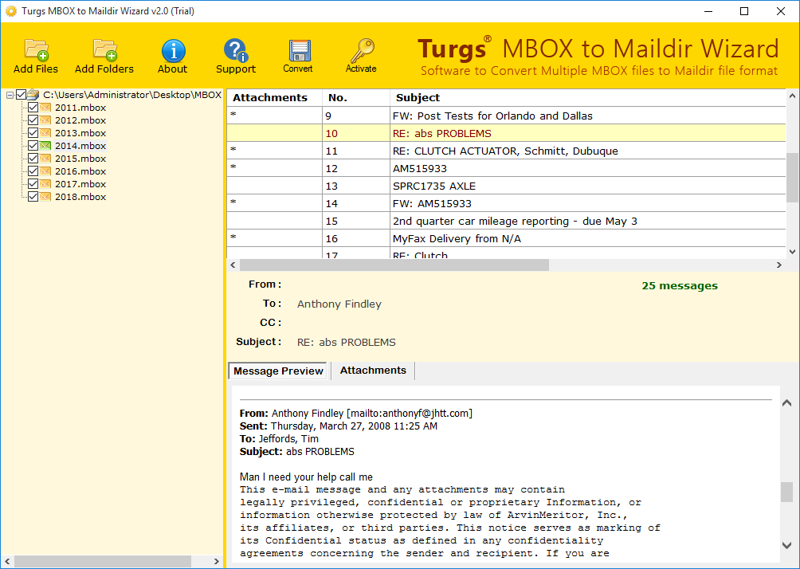Click message list scroll up arrow

click(x=792, y=96)
